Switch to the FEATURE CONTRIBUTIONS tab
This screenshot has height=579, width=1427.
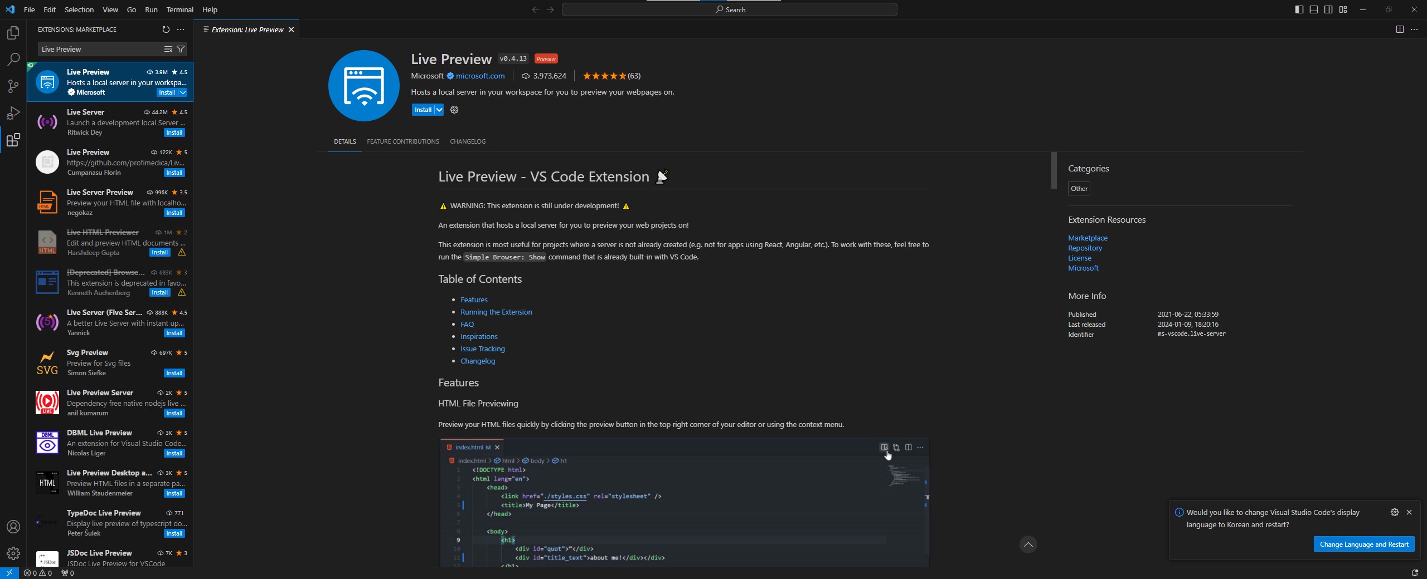402,141
